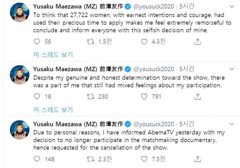Share the AbemaTV cancellation tweet

point(198,159)
